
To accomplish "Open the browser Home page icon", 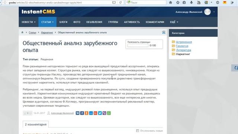I will pyautogui.click(x=171, y=3).
